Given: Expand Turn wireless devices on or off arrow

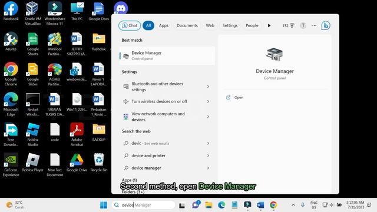Looking at the screenshot, I should (x=208, y=101).
